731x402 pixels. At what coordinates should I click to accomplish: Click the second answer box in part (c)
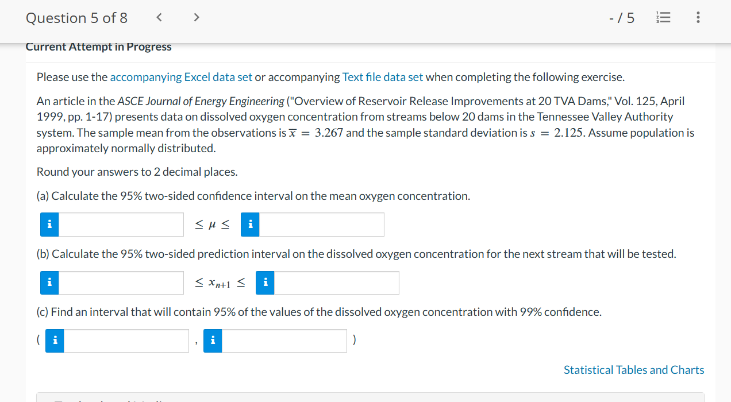[x=284, y=340]
